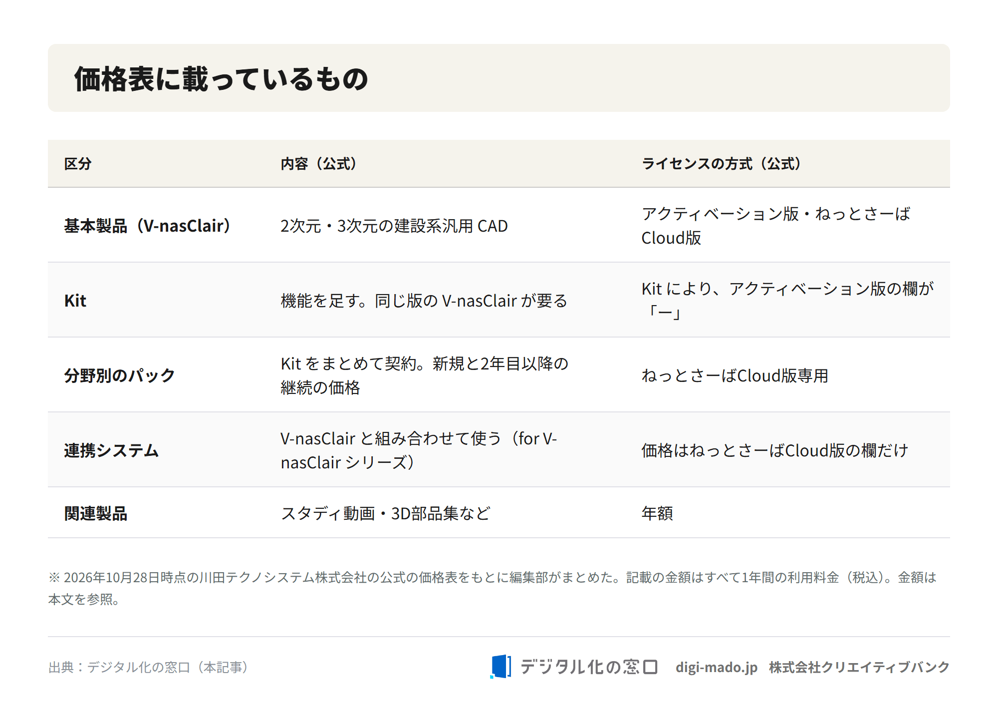The width and height of the screenshot is (998, 726).
Task: Click the cell スタディ動画・3D部品集など
Action: 386,513
